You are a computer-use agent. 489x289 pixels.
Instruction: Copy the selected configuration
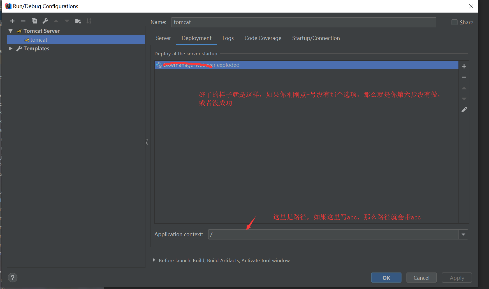(34, 21)
